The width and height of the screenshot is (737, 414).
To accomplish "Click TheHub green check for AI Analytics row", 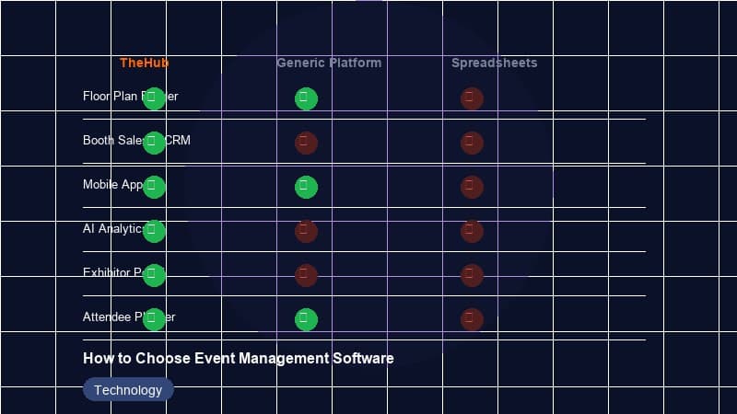I will tap(154, 231).
